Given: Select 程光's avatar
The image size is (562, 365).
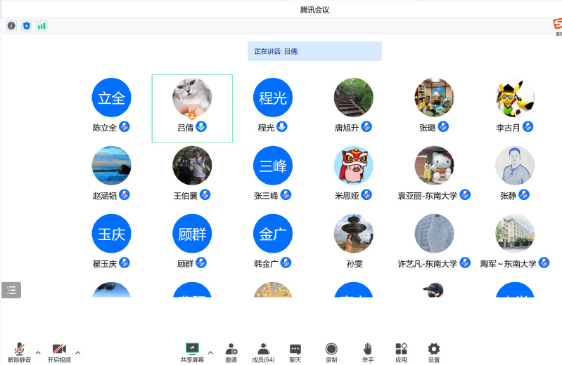Looking at the screenshot, I should click(x=273, y=98).
